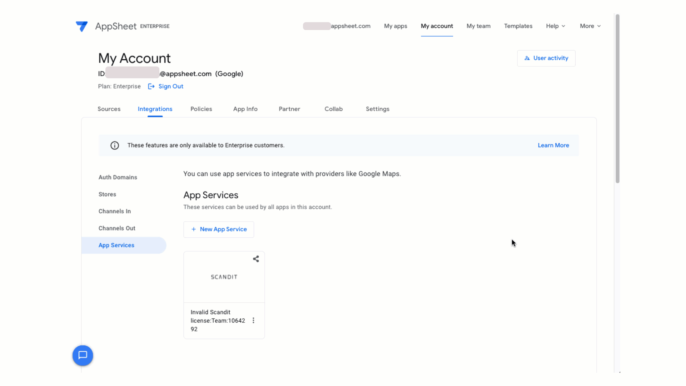Select Auth Domains in sidebar
Screen dimensions: 686x386
[118, 177]
